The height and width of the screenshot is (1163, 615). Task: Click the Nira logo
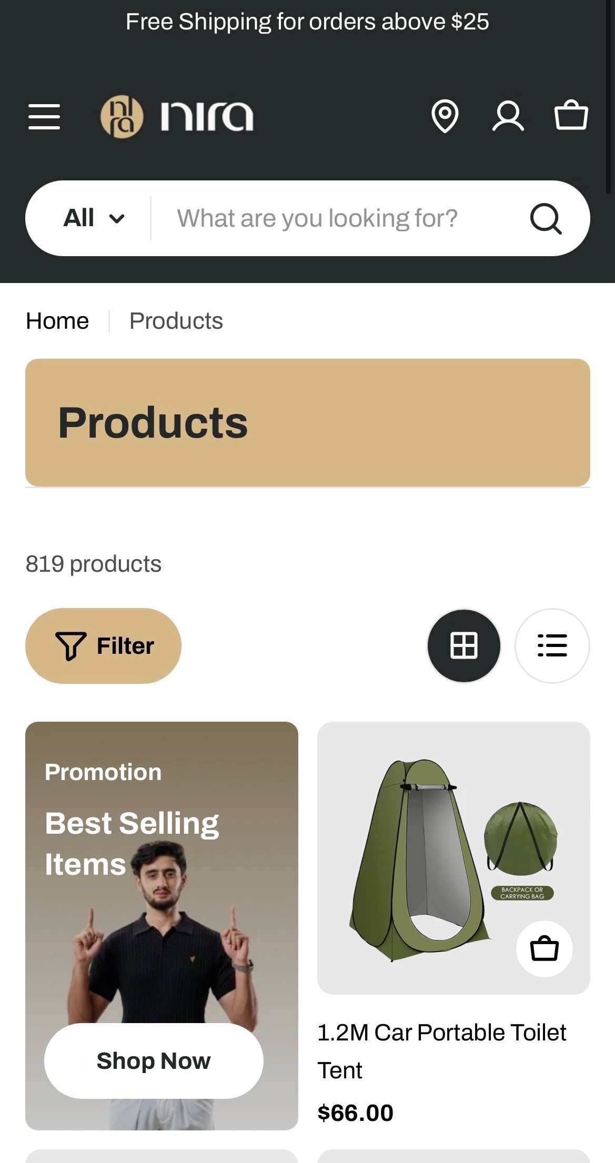tap(177, 116)
